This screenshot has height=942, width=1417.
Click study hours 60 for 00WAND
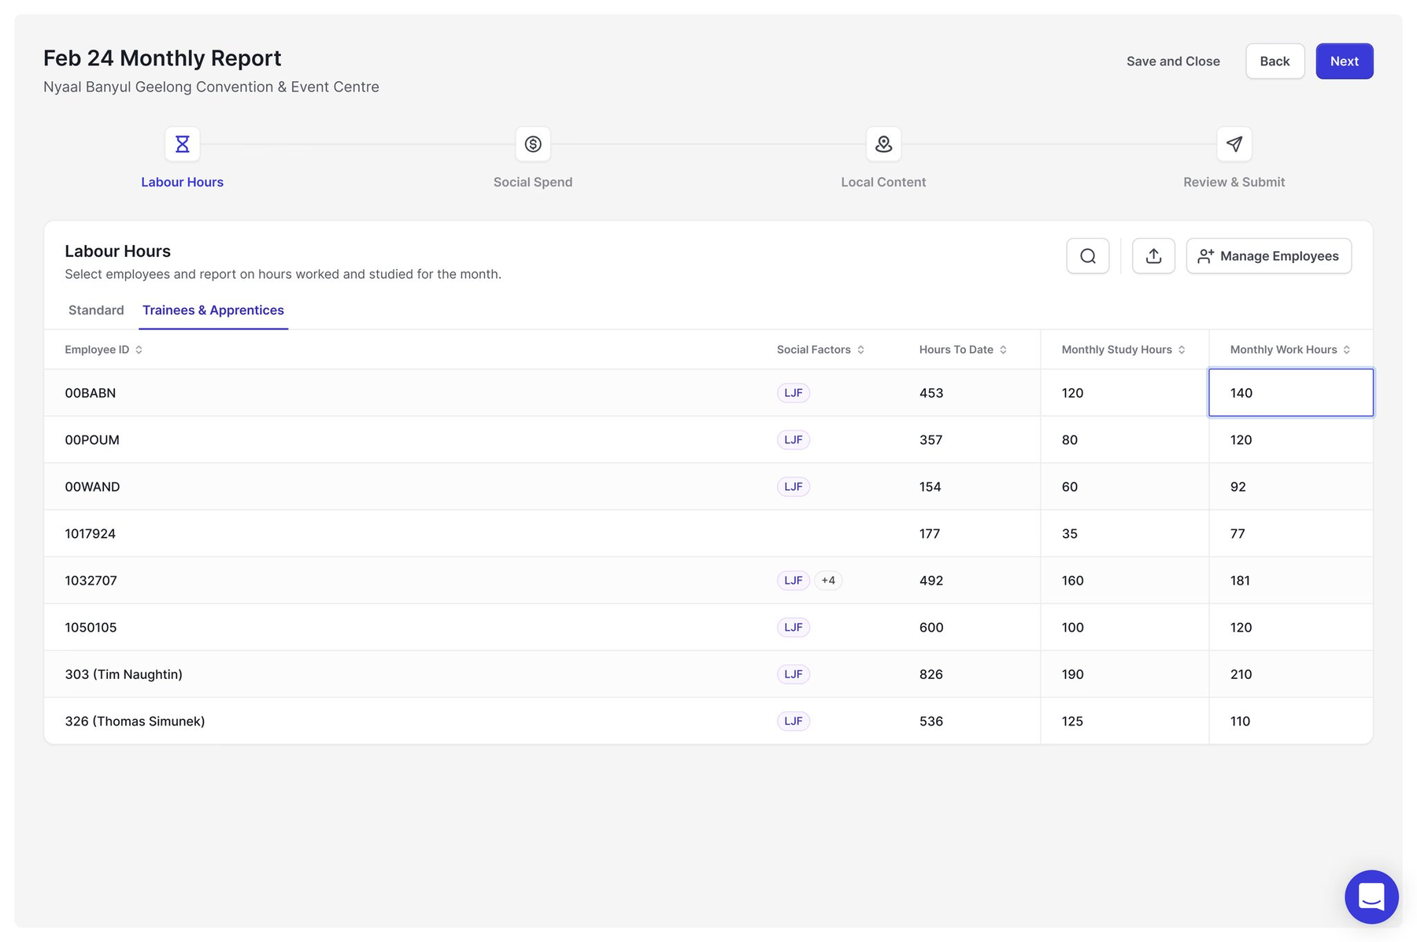pos(1124,487)
